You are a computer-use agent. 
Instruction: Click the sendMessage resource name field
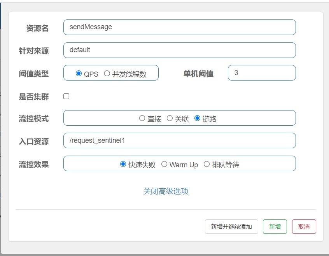[x=179, y=27]
